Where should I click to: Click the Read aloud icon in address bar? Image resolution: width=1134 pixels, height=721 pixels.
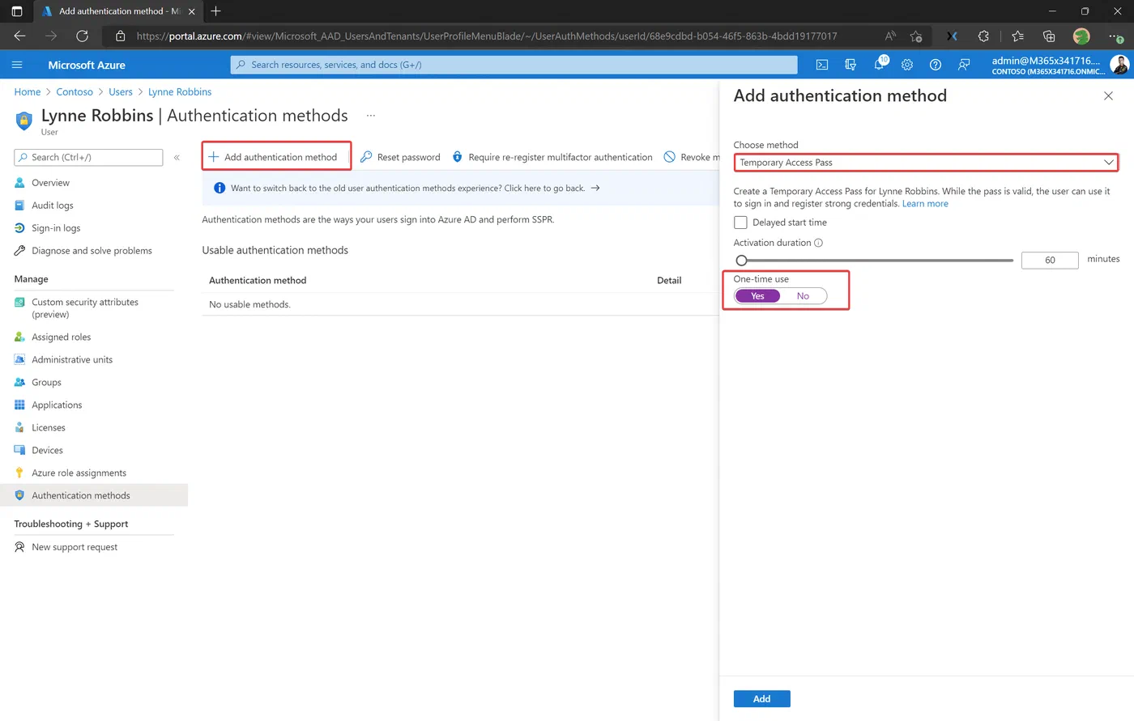pyautogui.click(x=890, y=36)
